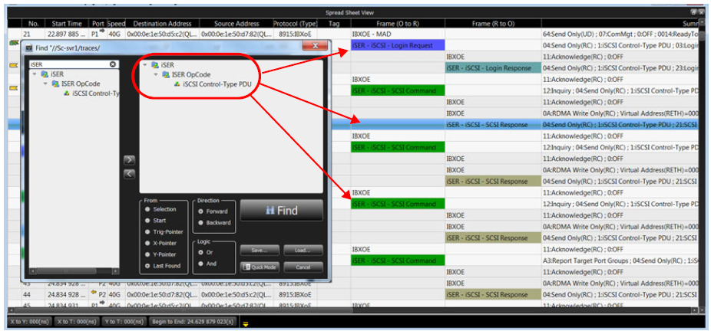The image size is (711, 331).
Task: Clear the iSER search field with X icon
Action: coord(112,64)
